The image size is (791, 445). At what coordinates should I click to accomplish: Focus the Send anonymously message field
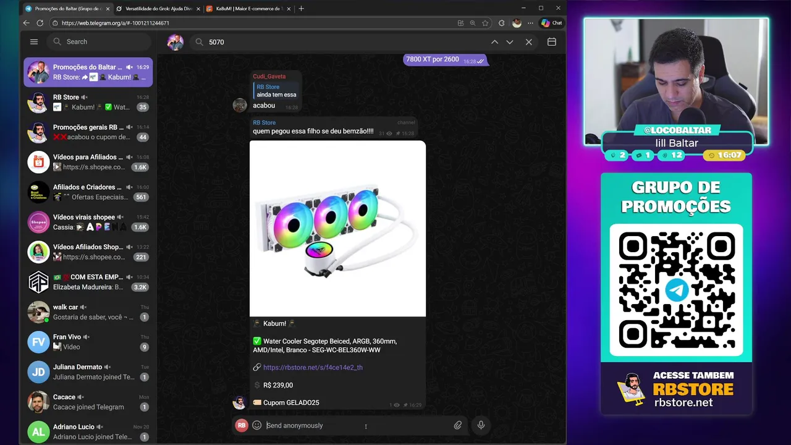click(357, 425)
